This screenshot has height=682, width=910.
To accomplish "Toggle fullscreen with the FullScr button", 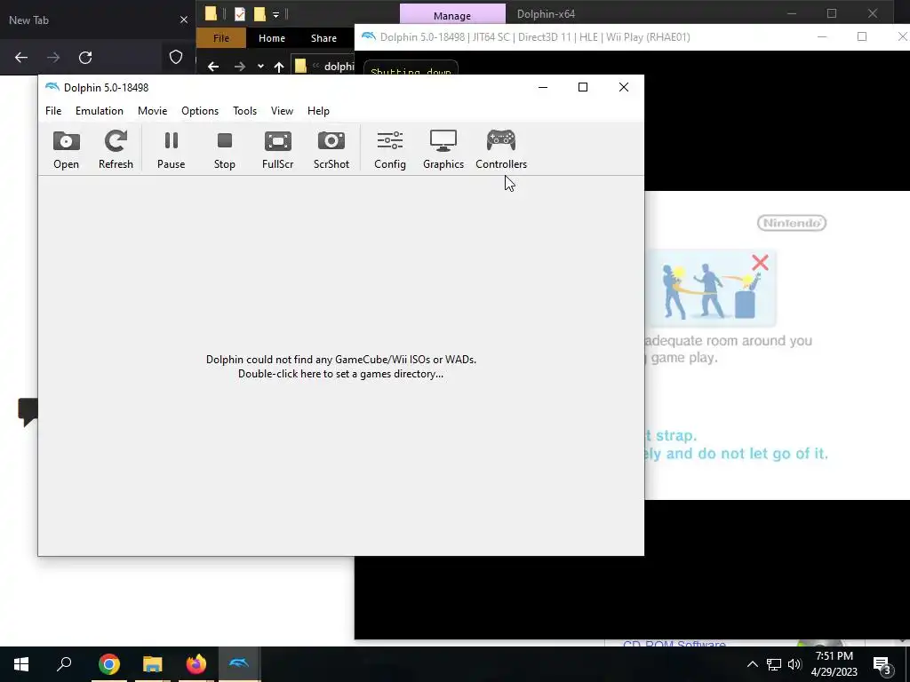I will point(277,149).
